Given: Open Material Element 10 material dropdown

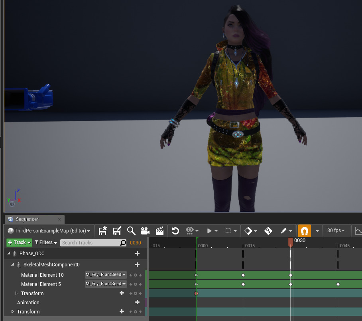Looking at the screenshot, I should pos(106,275).
